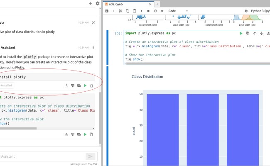The image size is (270, 166).
Task: Copy the selected cell from notebook toolbar
Action: [128, 11]
